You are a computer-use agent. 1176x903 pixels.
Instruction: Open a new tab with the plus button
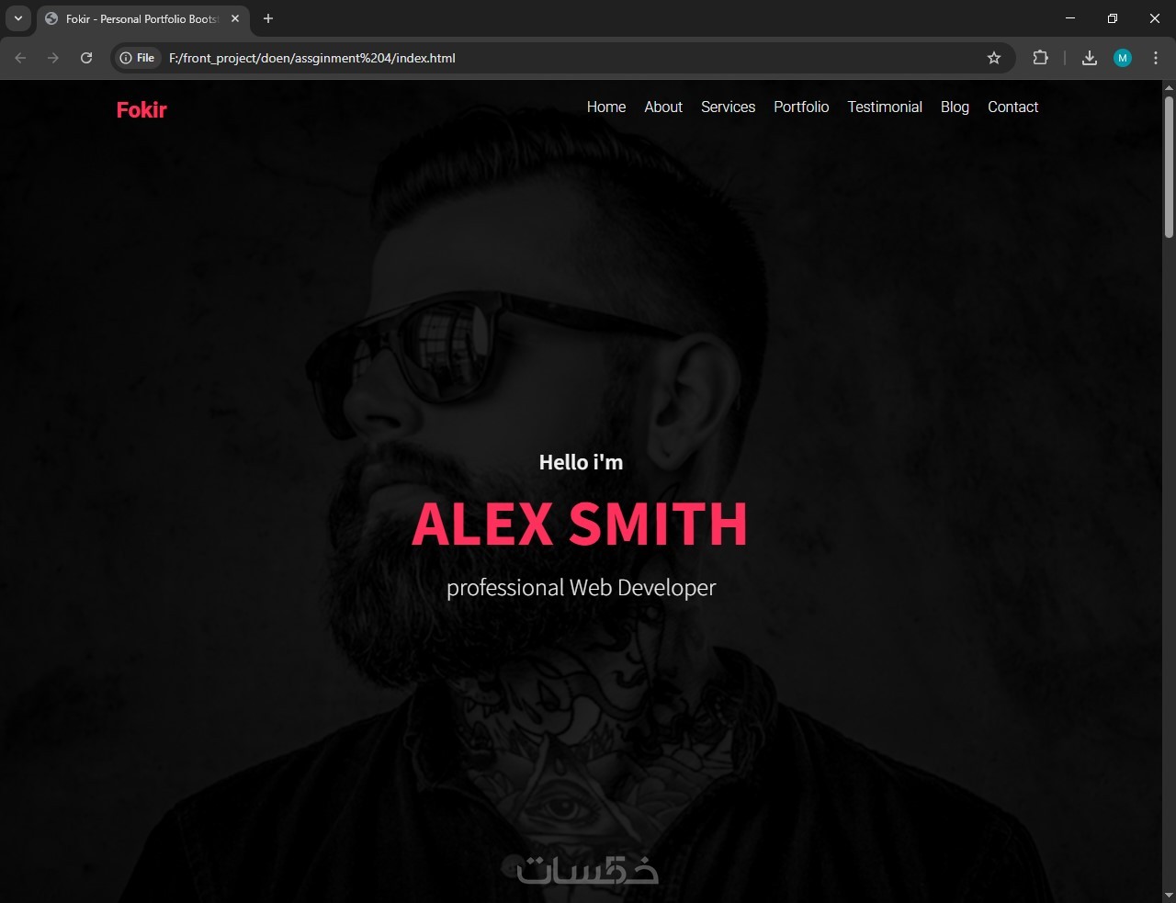click(x=268, y=18)
